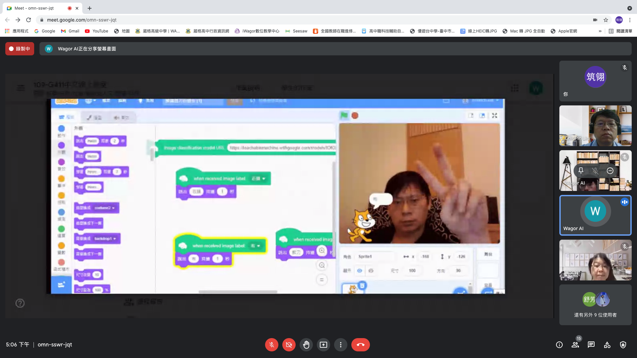The width and height of the screenshot is (637, 358).
Task: Open the activities shapes icon
Action: 607,345
